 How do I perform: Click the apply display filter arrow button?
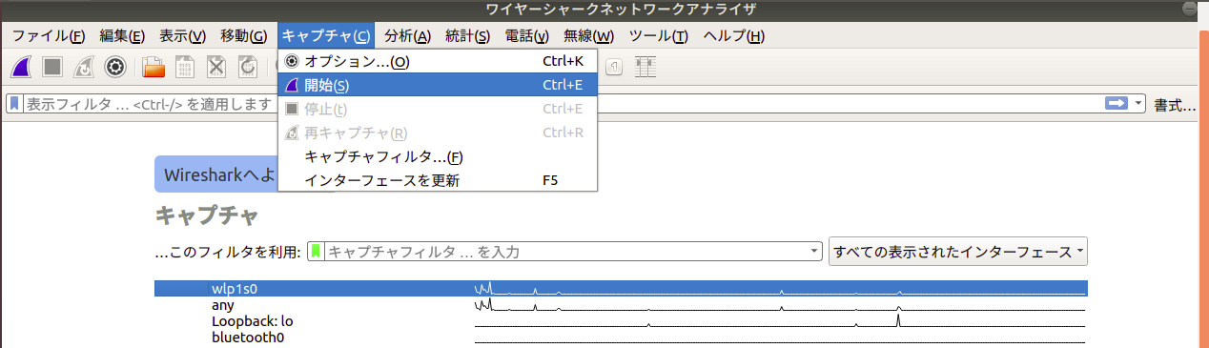[1116, 104]
